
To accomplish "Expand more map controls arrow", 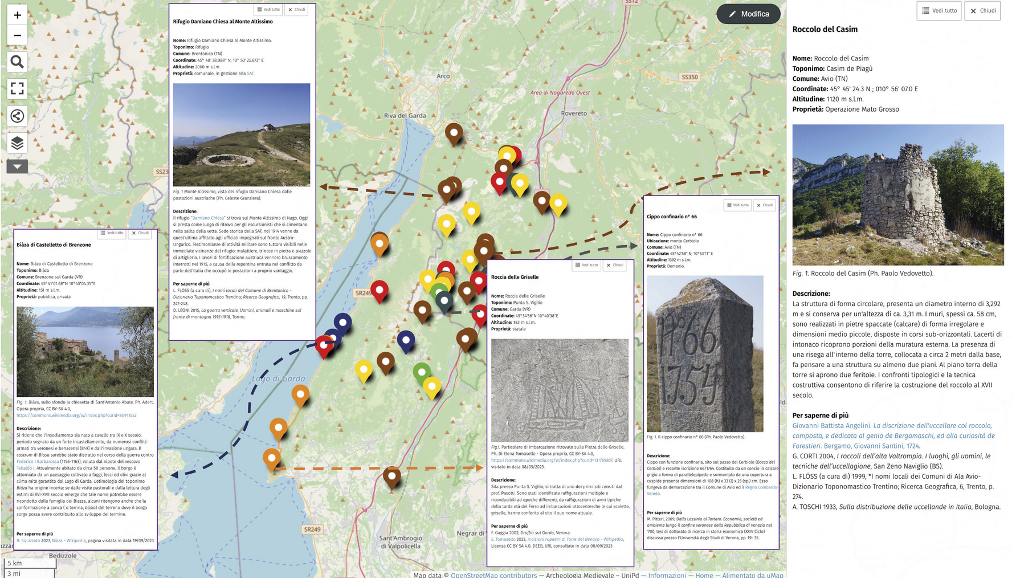I will tap(17, 166).
